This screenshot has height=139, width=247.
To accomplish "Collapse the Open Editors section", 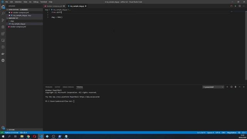I will pos(7,10).
